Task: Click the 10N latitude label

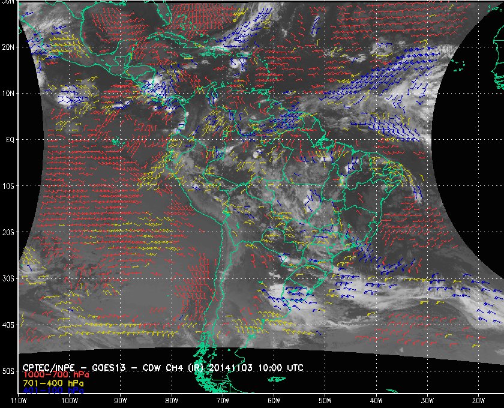Action: point(8,93)
